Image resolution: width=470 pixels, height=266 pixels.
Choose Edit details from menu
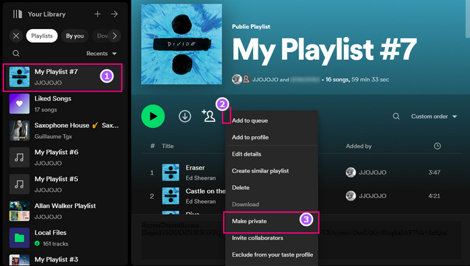[272, 154]
